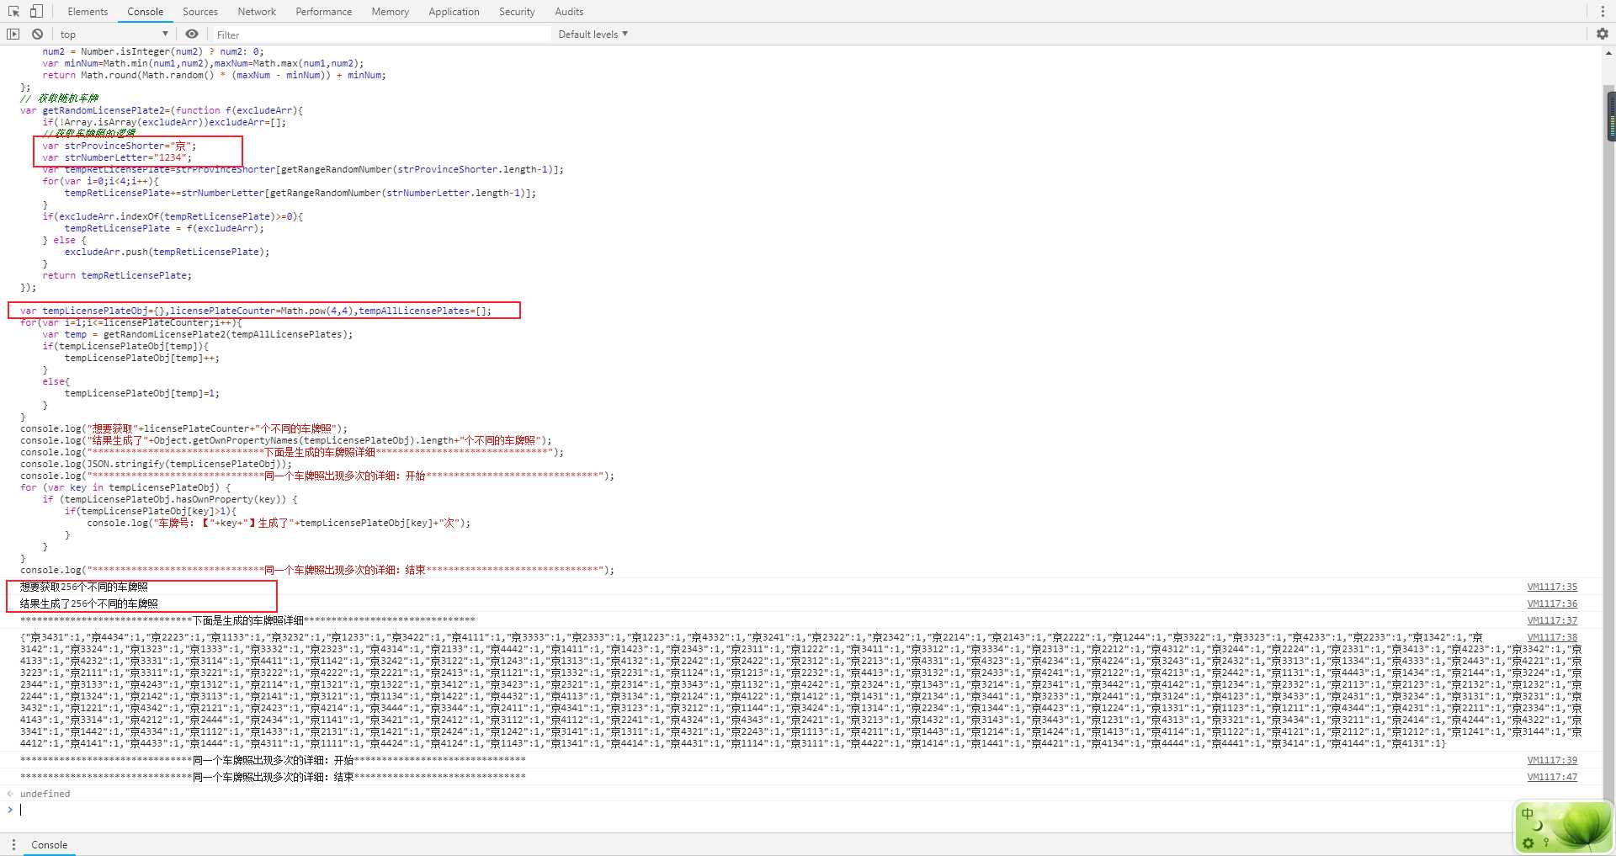This screenshot has width=1616, height=856.
Task: Open console settings gear icon
Action: (1602, 34)
